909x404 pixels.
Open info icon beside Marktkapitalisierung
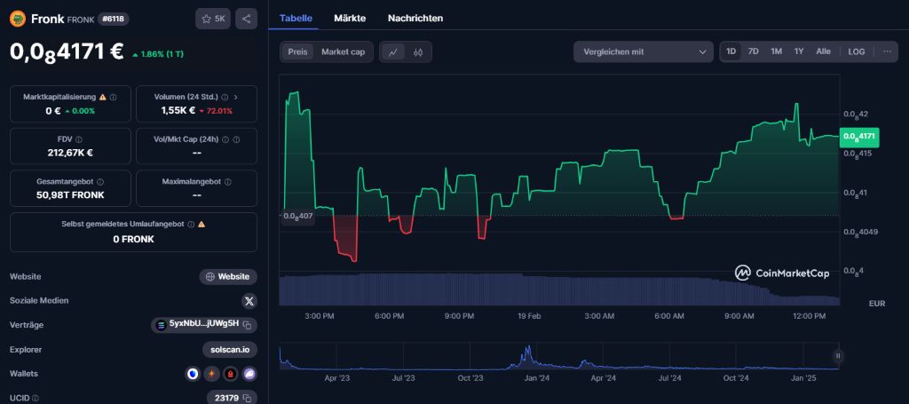coord(113,98)
